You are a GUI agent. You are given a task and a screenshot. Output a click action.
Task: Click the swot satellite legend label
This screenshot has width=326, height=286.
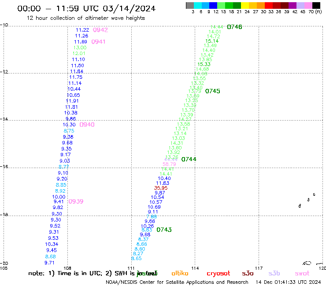click(x=302, y=274)
